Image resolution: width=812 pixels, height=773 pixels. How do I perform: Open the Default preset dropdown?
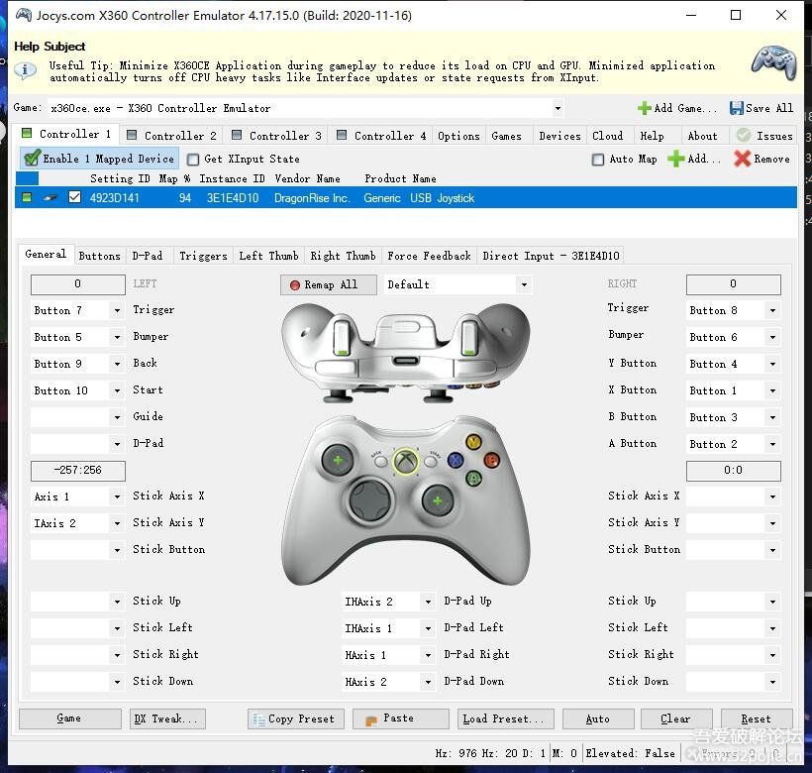point(524,284)
